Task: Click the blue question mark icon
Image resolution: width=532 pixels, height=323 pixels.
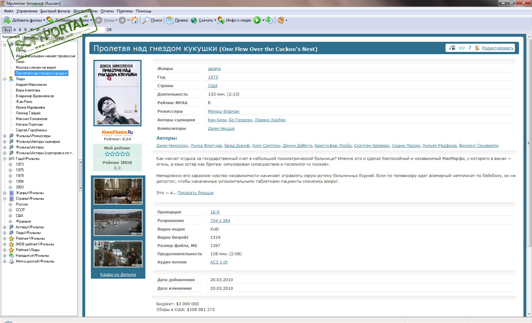Action: pos(470,48)
